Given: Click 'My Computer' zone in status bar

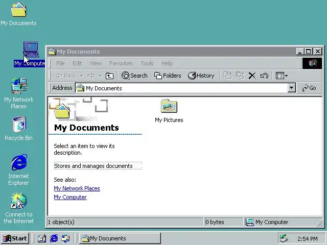Looking at the screenshot, I should [267, 222].
